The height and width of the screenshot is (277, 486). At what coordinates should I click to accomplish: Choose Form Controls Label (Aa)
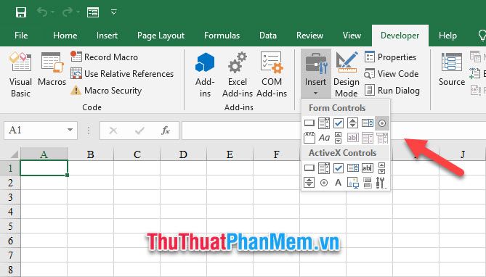[x=323, y=138]
